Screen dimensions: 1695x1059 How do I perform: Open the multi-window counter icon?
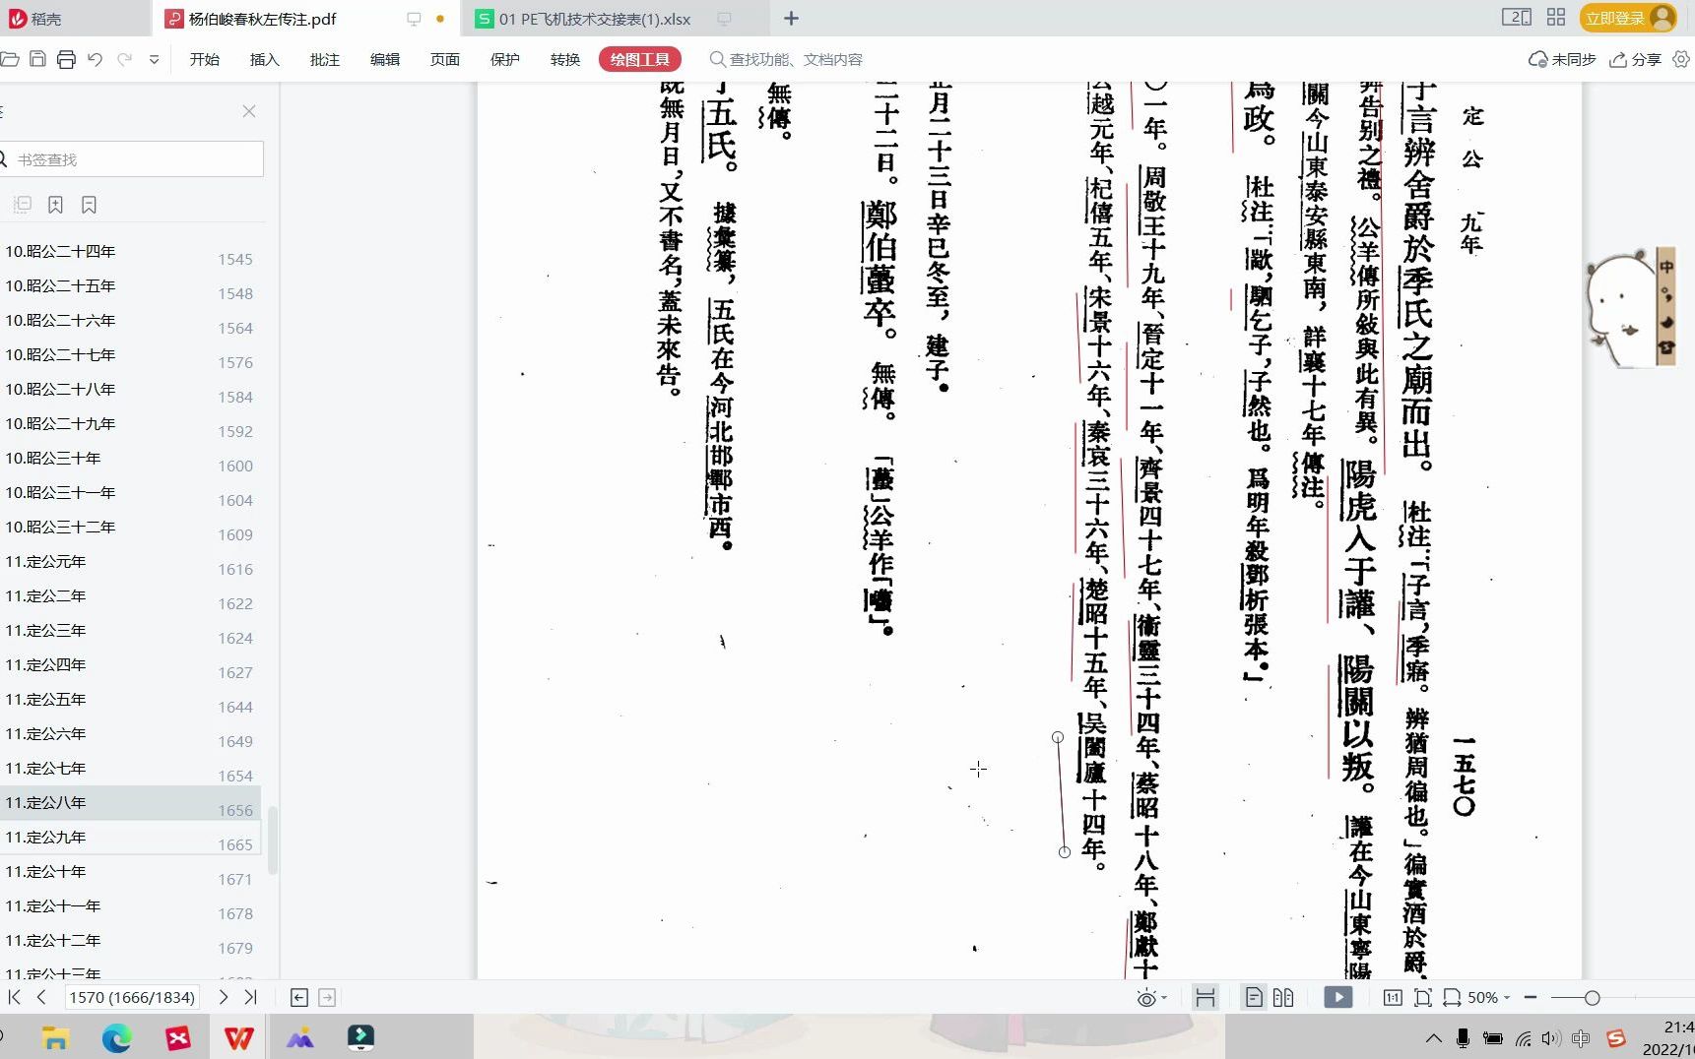(x=1516, y=17)
